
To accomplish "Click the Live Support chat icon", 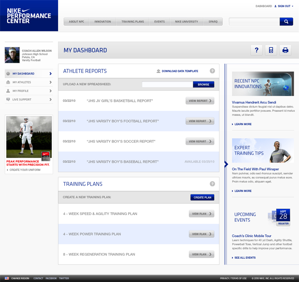I will 8,99.
